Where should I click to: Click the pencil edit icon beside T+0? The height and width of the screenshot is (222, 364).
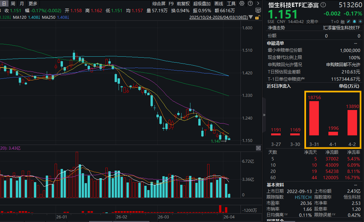pos(348,21)
